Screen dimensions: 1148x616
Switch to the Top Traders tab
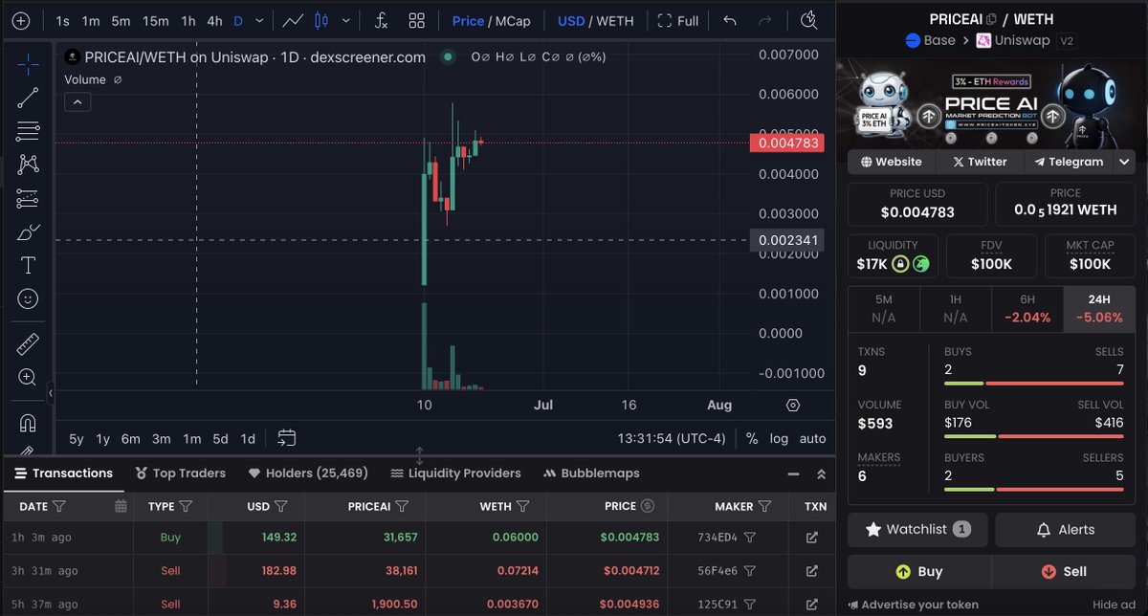tap(180, 473)
